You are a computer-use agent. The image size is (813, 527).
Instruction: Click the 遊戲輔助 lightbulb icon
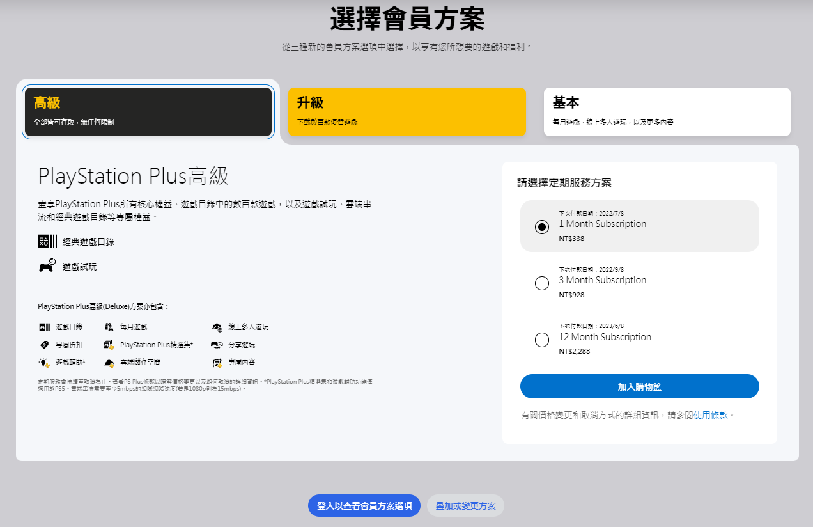click(x=44, y=363)
